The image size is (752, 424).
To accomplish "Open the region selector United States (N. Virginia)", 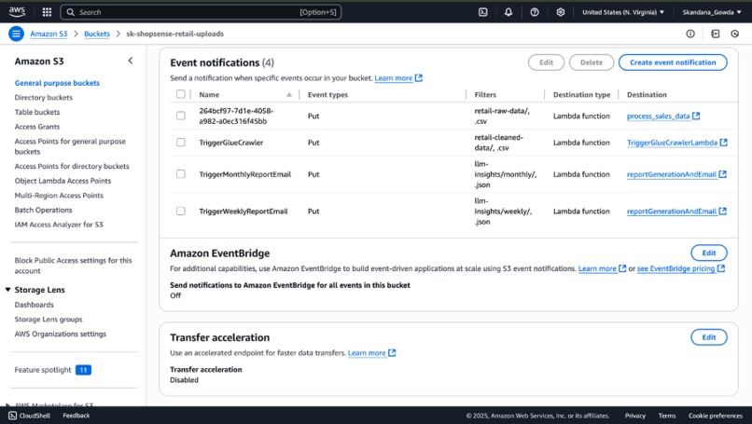I will (x=623, y=12).
